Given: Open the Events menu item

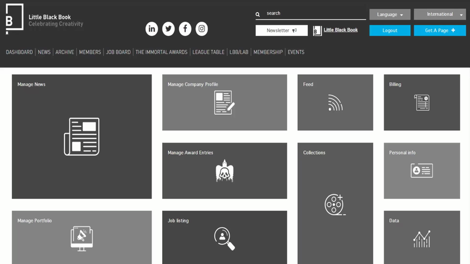Looking at the screenshot, I should [x=296, y=52].
